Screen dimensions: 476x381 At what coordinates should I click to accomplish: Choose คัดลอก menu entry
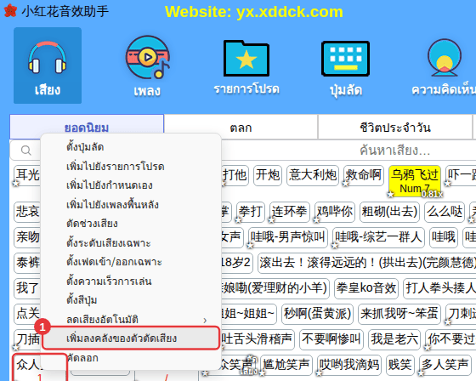click(x=131, y=358)
